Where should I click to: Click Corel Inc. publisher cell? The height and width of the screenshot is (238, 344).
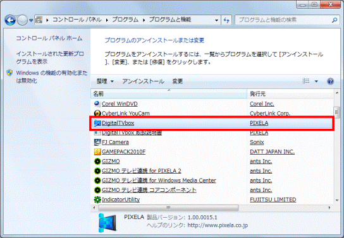tap(262, 104)
